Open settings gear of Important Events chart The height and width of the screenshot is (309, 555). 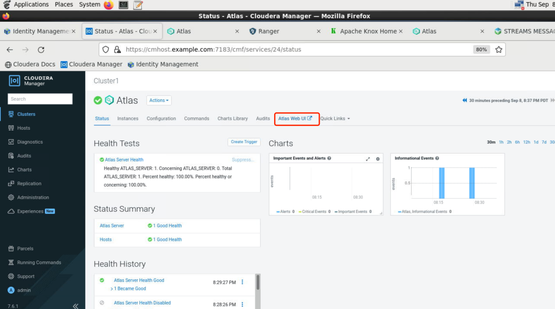[378, 159]
